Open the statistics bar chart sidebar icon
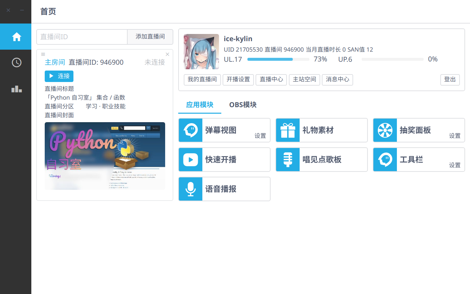 pyautogui.click(x=16, y=89)
